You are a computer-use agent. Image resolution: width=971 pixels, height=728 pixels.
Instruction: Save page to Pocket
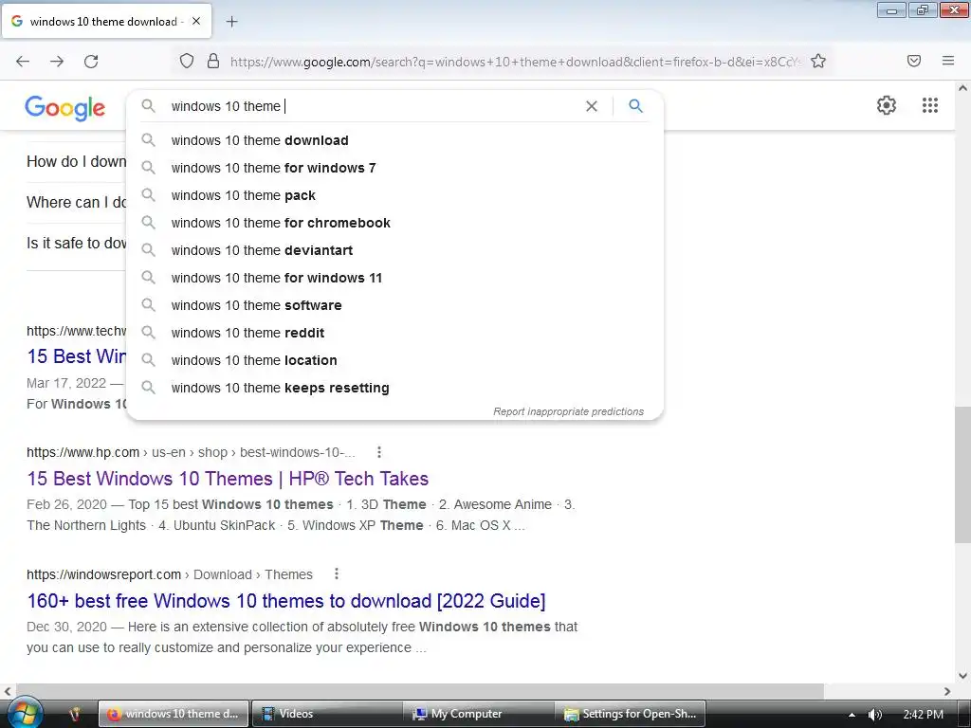(x=914, y=61)
